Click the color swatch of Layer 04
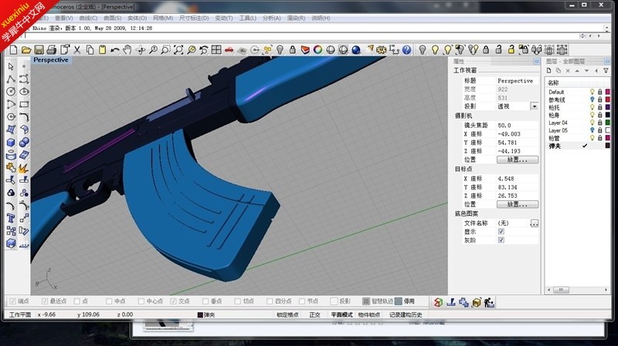The image size is (618, 346). tap(607, 123)
